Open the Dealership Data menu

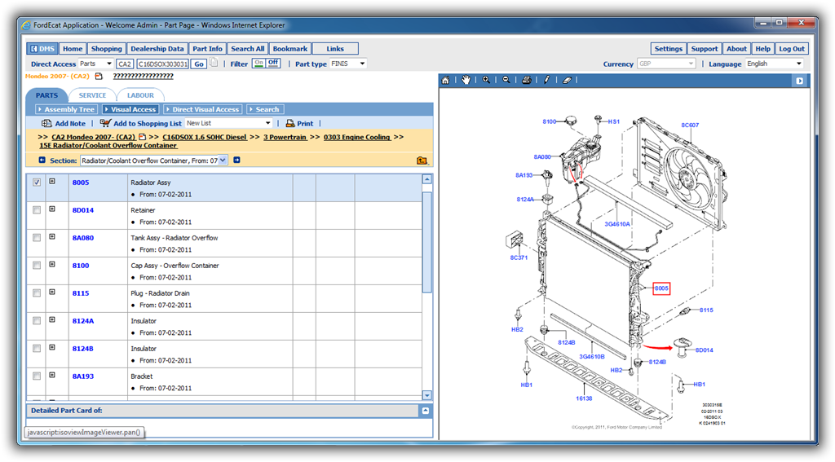click(x=157, y=48)
